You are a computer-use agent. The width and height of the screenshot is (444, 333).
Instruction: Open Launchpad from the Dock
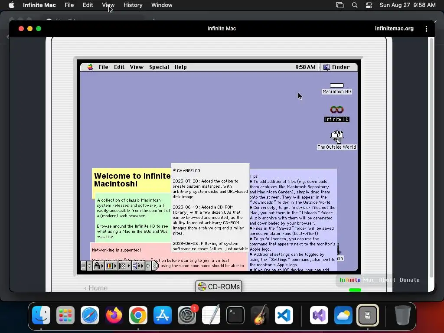(65, 315)
